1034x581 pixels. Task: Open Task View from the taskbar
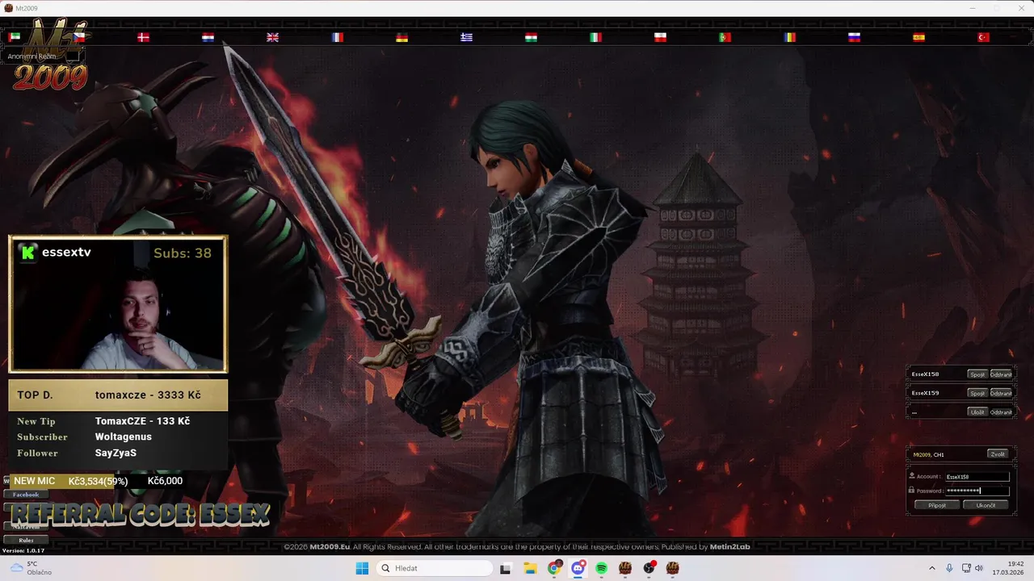(x=506, y=568)
